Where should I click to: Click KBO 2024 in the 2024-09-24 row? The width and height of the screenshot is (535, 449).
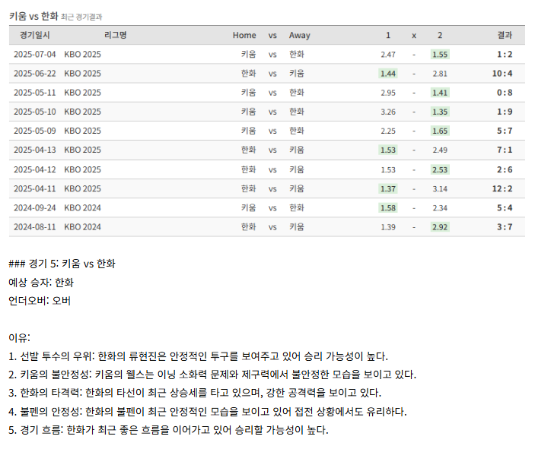tap(82, 207)
